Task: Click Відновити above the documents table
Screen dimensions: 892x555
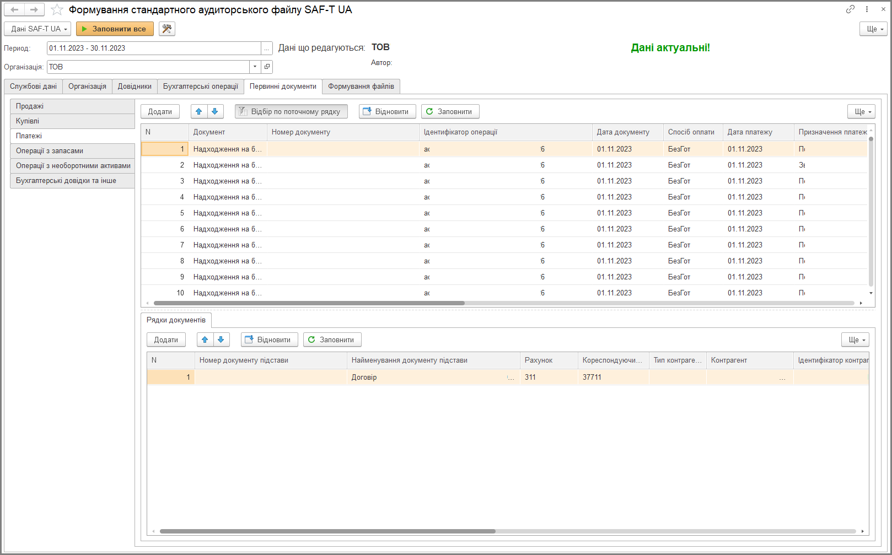Action: (x=388, y=111)
